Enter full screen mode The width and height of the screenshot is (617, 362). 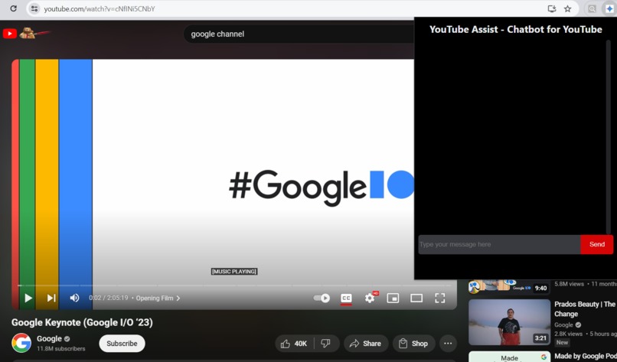[x=439, y=298]
